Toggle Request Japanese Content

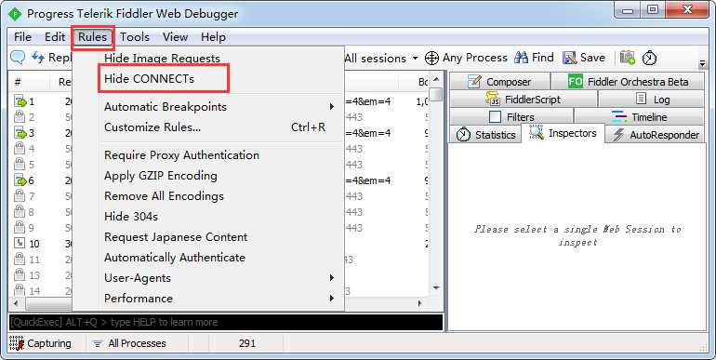pyautogui.click(x=176, y=237)
